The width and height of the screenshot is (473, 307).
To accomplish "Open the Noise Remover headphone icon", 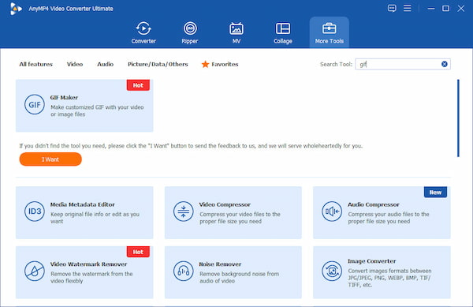I will tap(184, 271).
